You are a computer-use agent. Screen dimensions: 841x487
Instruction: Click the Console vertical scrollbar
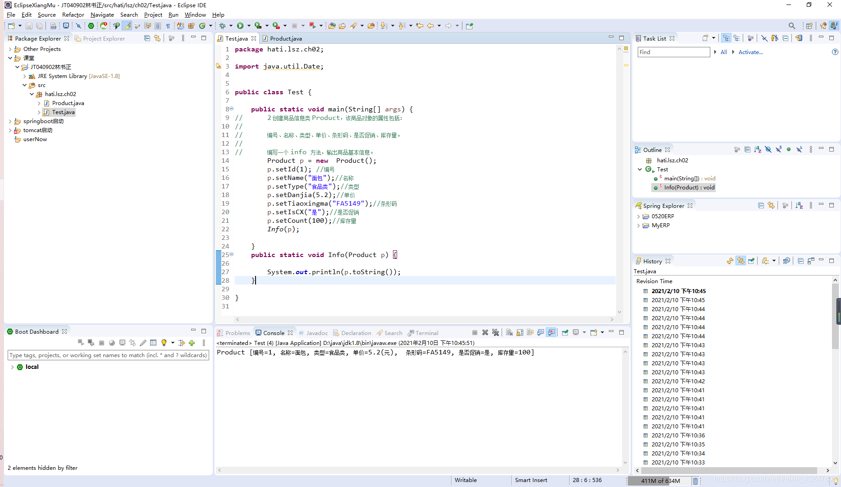625,407
